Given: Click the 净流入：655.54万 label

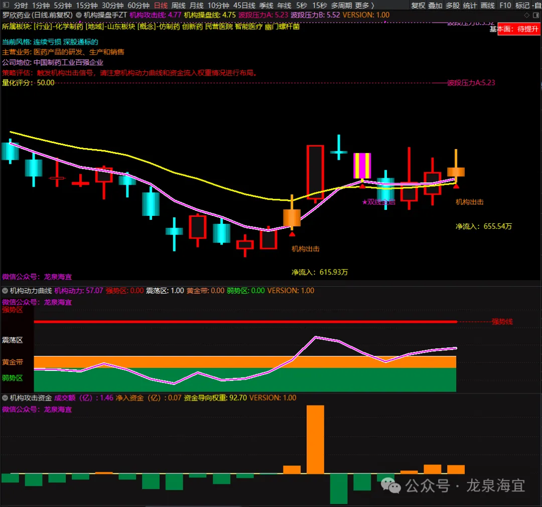Looking at the screenshot, I should coord(484,226).
